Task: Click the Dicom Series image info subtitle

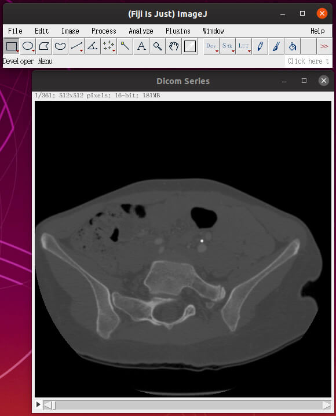Action: tap(97, 96)
